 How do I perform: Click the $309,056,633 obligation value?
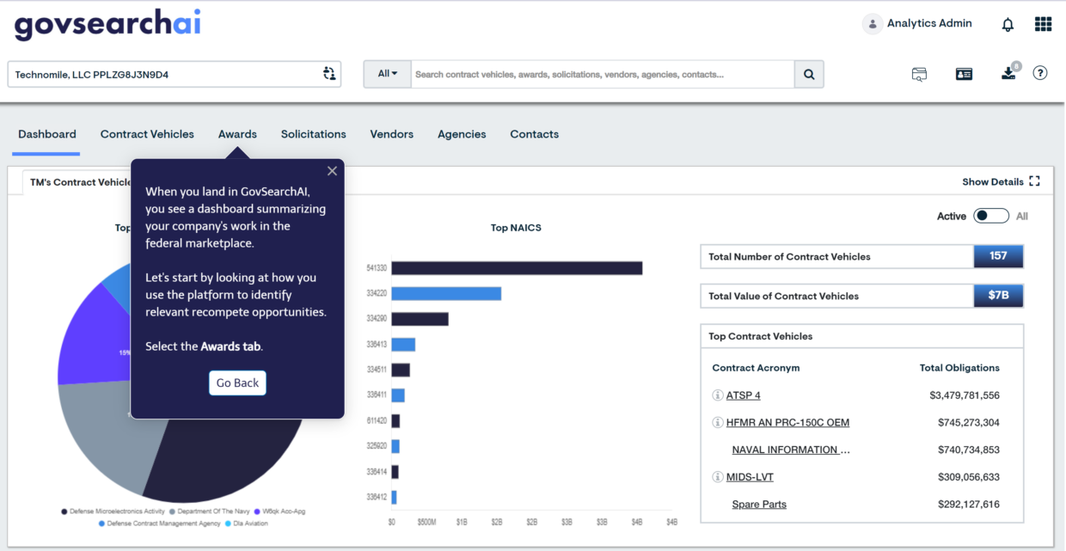pyautogui.click(x=969, y=477)
